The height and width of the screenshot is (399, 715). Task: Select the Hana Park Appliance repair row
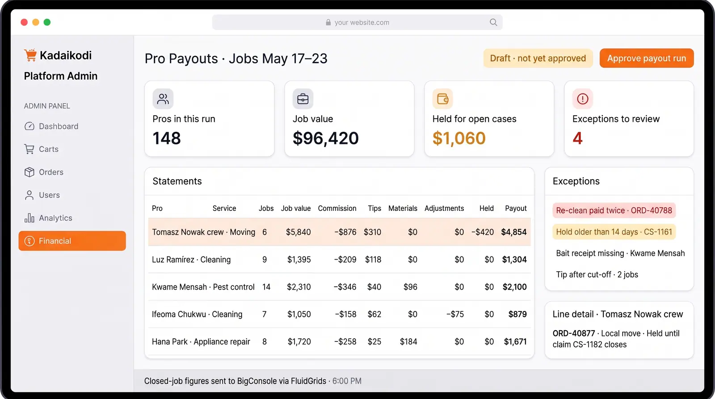[340, 342]
